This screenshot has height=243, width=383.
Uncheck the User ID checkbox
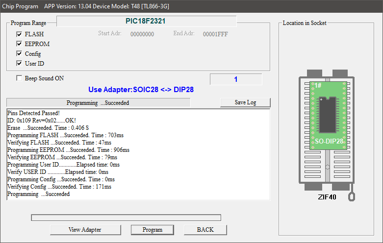(19, 64)
